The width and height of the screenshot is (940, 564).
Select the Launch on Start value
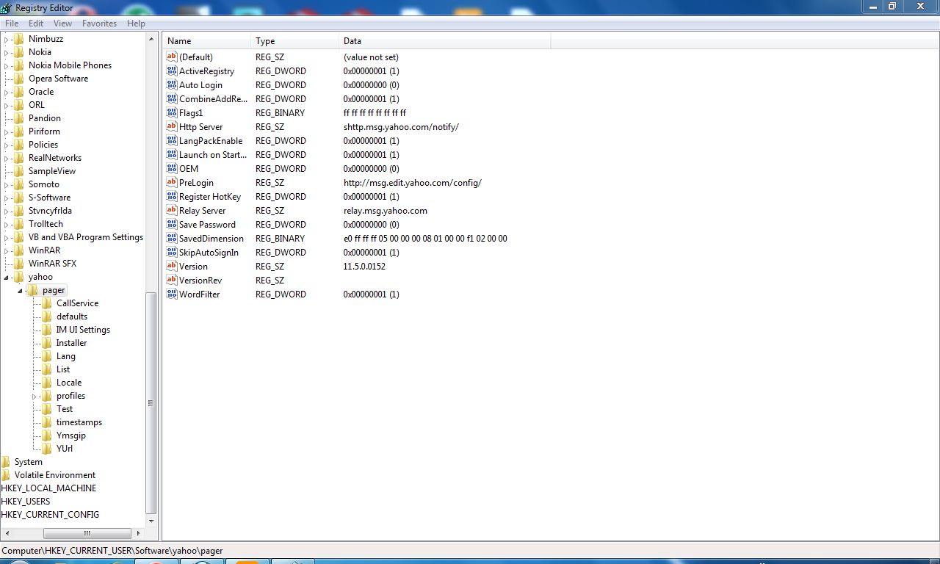[x=213, y=155]
